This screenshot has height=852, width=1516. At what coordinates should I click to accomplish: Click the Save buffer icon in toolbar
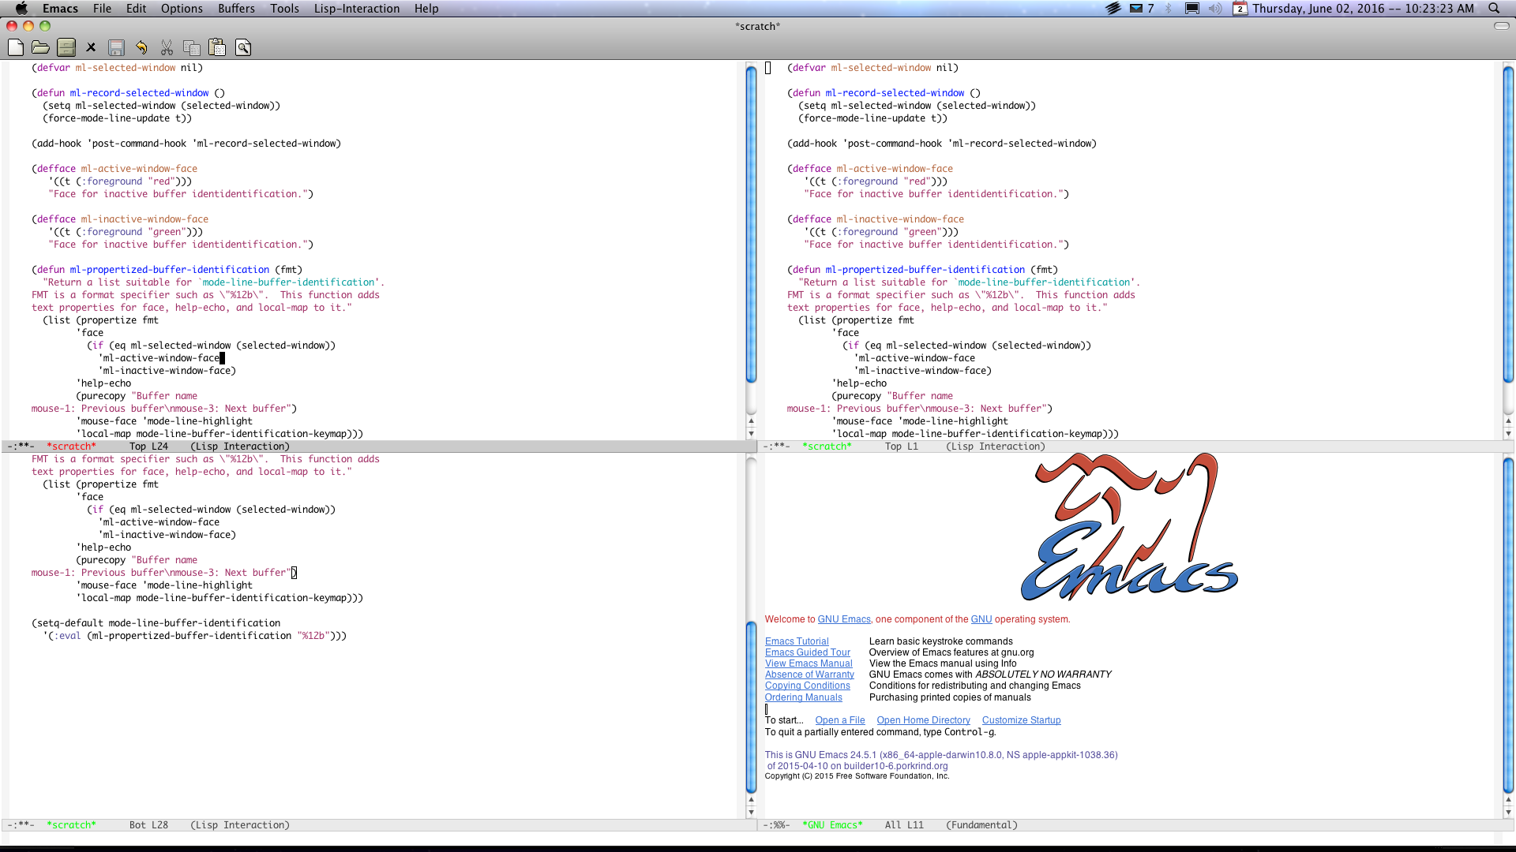[x=117, y=47]
